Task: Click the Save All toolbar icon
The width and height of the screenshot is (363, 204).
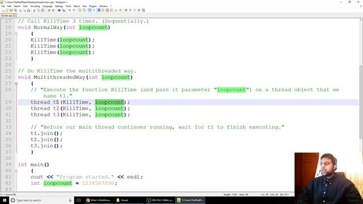Action: (15, 10)
